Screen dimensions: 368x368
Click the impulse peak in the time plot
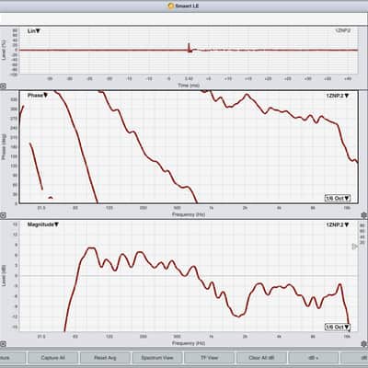[189, 47]
